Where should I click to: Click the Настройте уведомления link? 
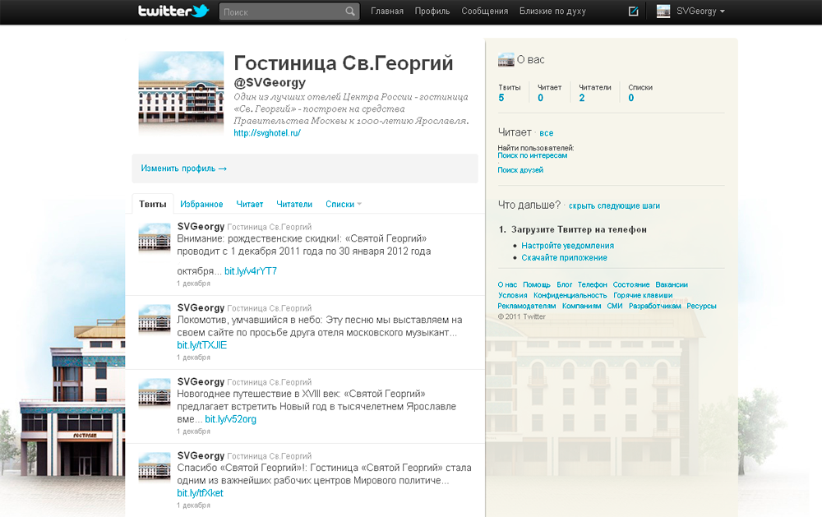(567, 246)
